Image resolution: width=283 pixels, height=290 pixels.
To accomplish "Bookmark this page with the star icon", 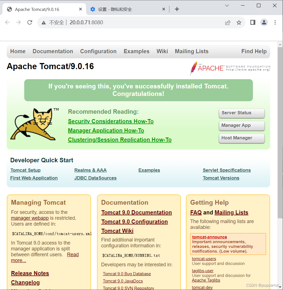I will (x=239, y=23).
